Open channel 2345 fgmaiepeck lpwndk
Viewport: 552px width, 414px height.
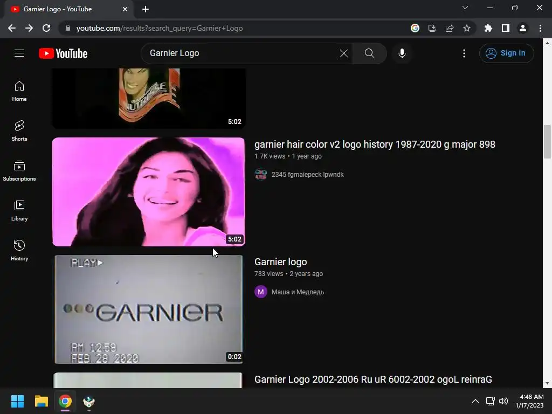pos(307,174)
